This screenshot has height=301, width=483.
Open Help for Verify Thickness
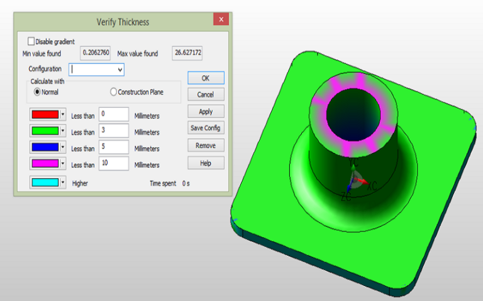coord(206,163)
